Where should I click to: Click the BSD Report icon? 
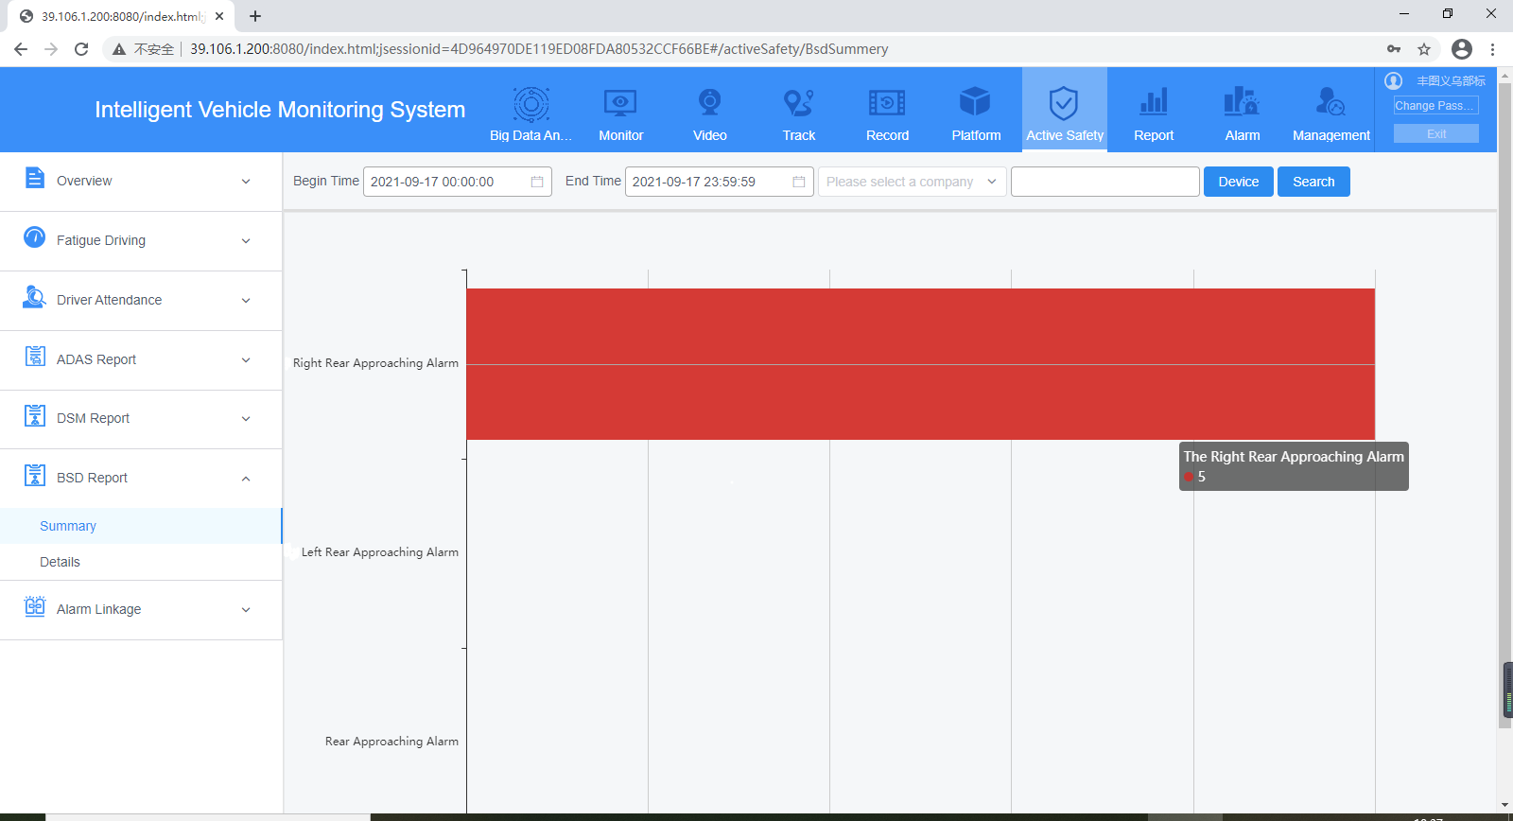pyautogui.click(x=35, y=475)
